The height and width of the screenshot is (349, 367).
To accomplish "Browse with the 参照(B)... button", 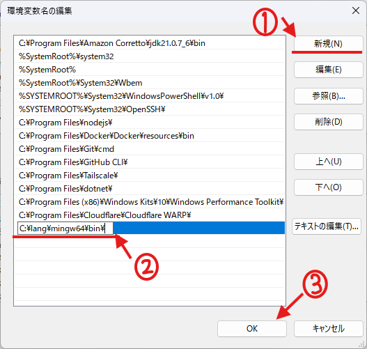I will pyautogui.click(x=329, y=96).
